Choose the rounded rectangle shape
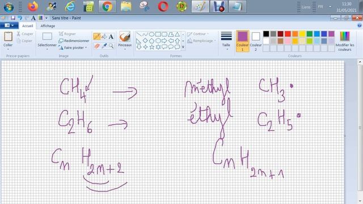363x204 pixels. tap(164, 35)
